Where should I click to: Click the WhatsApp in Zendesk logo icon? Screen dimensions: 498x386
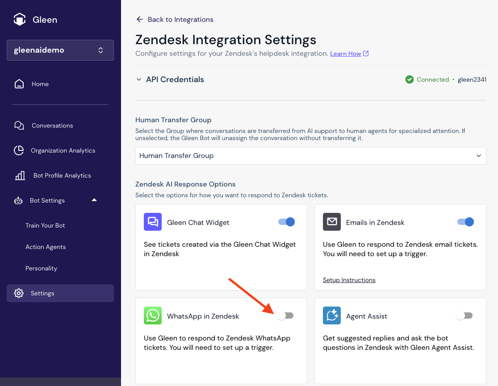[x=153, y=315]
